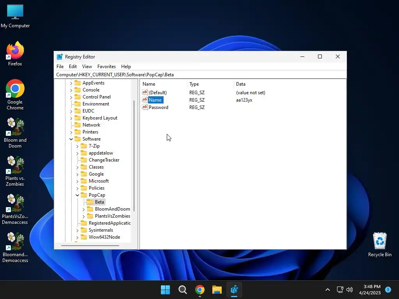
Task: Select the appdatalow tree item
Action: pos(101,153)
